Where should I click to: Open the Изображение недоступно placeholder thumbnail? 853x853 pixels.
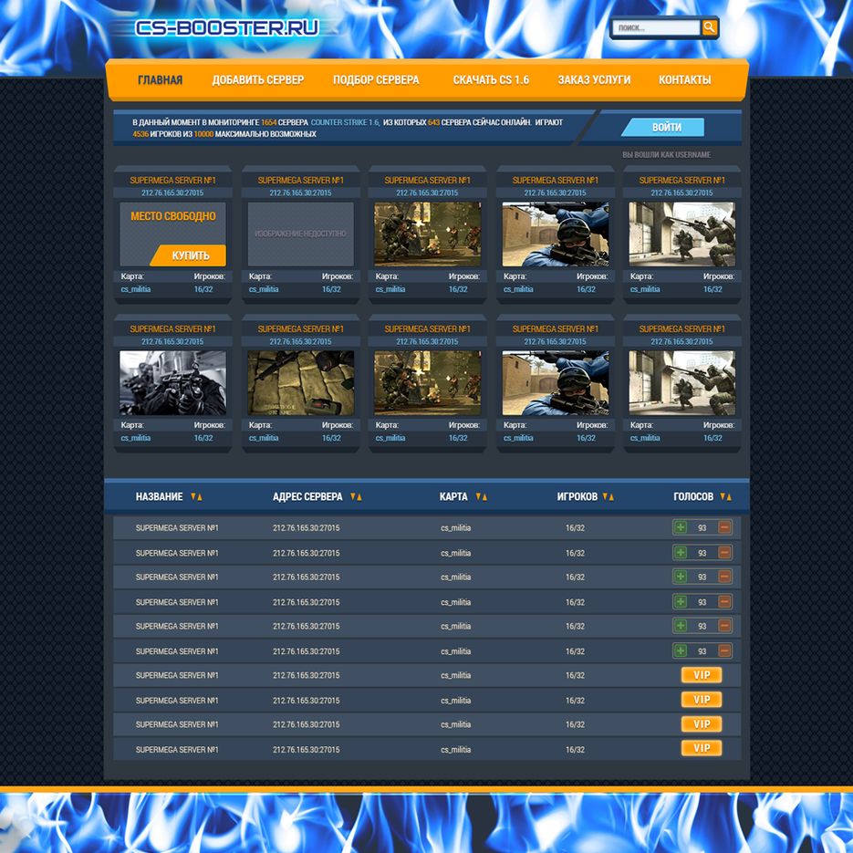tap(300, 234)
